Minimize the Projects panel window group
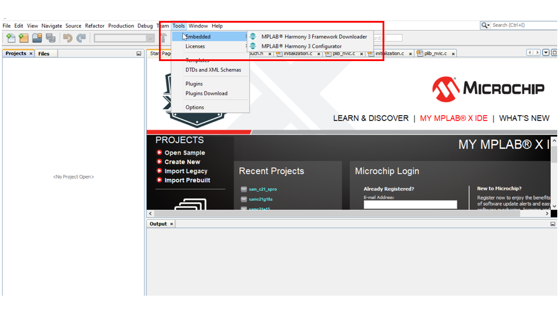Image resolution: width=559 pixels, height=314 pixels. click(x=139, y=54)
